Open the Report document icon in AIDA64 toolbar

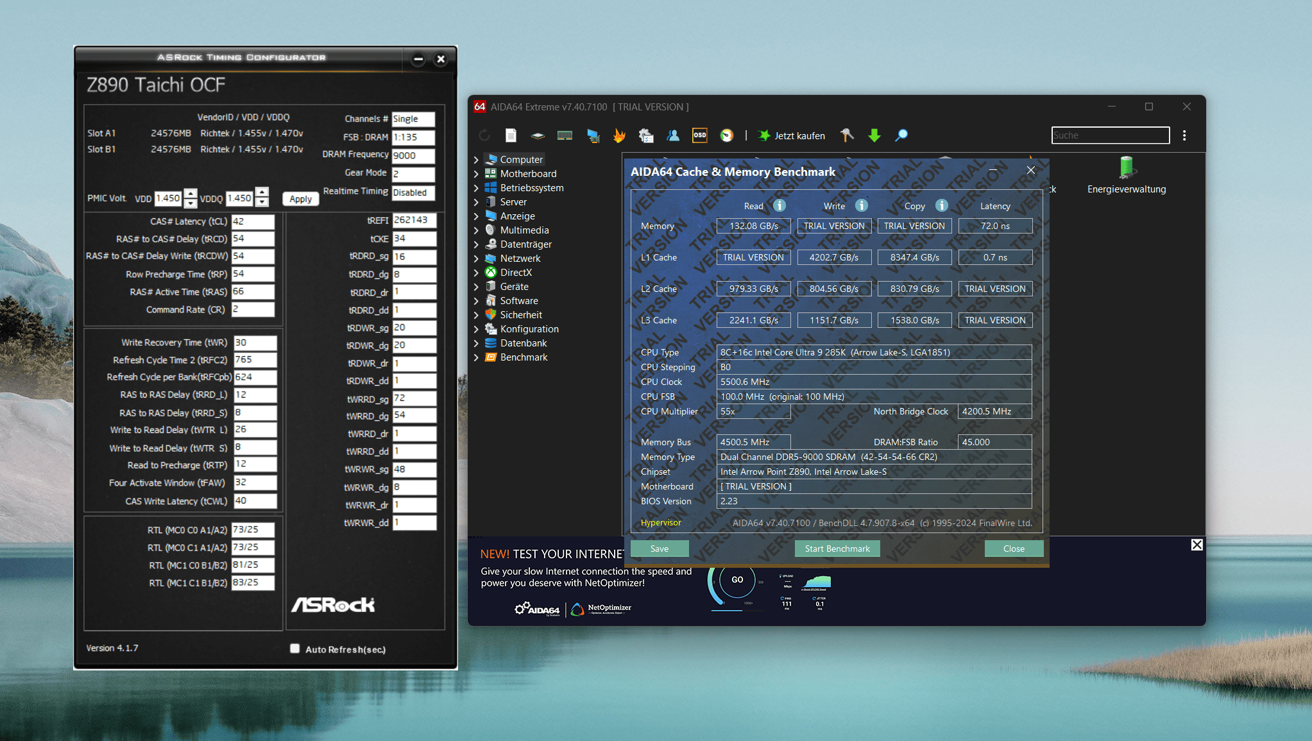click(x=511, y=135)
